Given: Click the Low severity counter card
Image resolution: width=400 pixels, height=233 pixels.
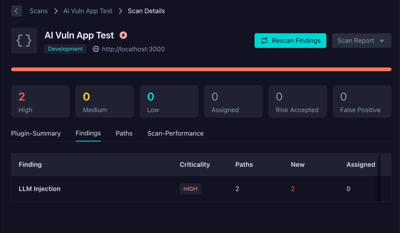Looking at the screenshot, I should click(169, 101).
